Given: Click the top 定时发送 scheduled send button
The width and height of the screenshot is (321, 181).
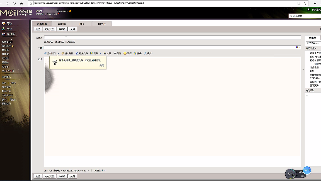Looking at the screenshot, I should click(49, 29).
